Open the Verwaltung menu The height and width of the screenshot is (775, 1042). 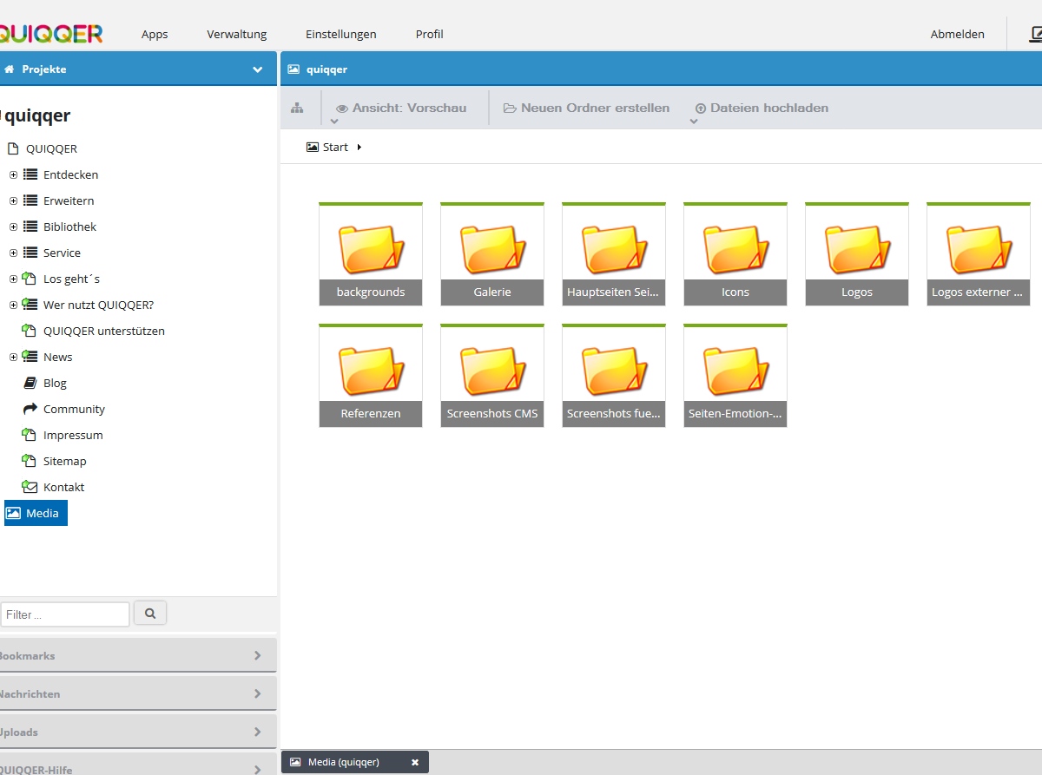click(237, 35)
